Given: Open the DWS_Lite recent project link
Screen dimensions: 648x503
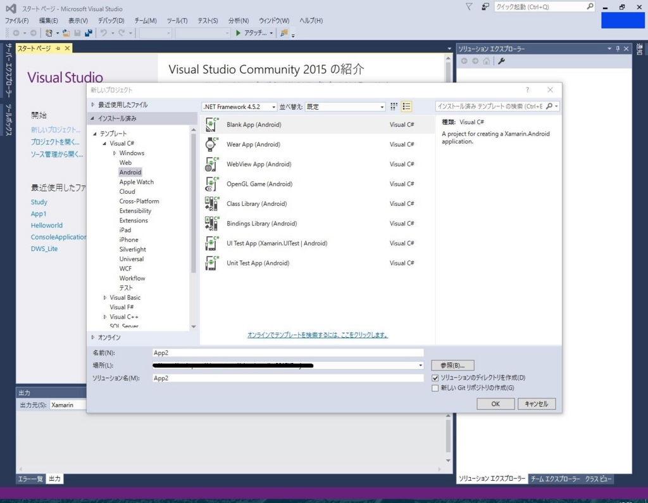Looking at the screenshot, I should [44, 248].
